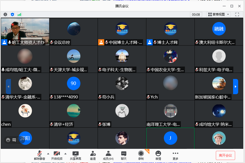
Task: Go to previous page of participants
Action: [8, 87]
